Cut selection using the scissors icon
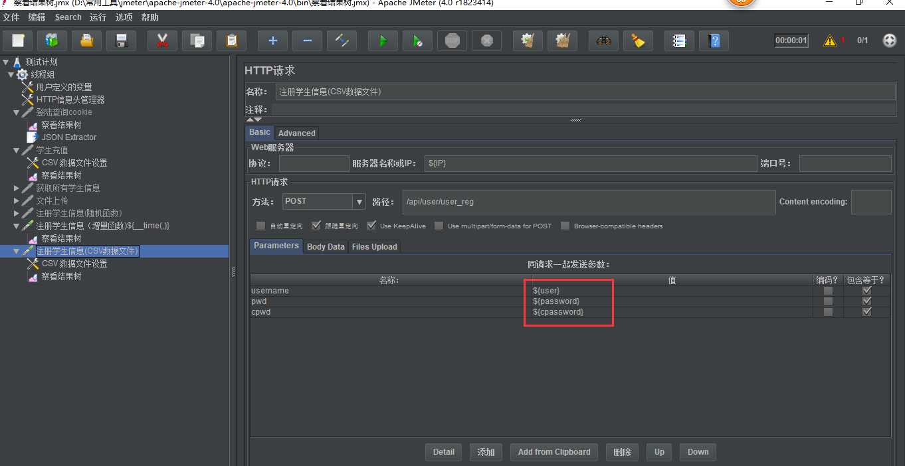The image size is (905, 466). (x=162, y=41)
